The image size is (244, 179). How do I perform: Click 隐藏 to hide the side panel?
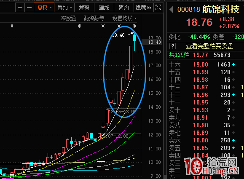143,8
